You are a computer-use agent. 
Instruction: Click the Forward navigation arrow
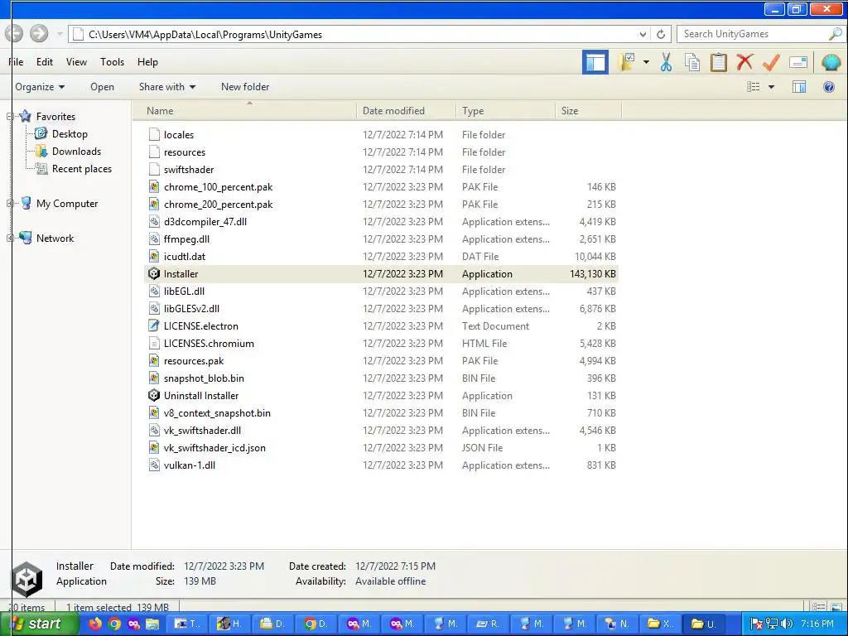point(39,34)
